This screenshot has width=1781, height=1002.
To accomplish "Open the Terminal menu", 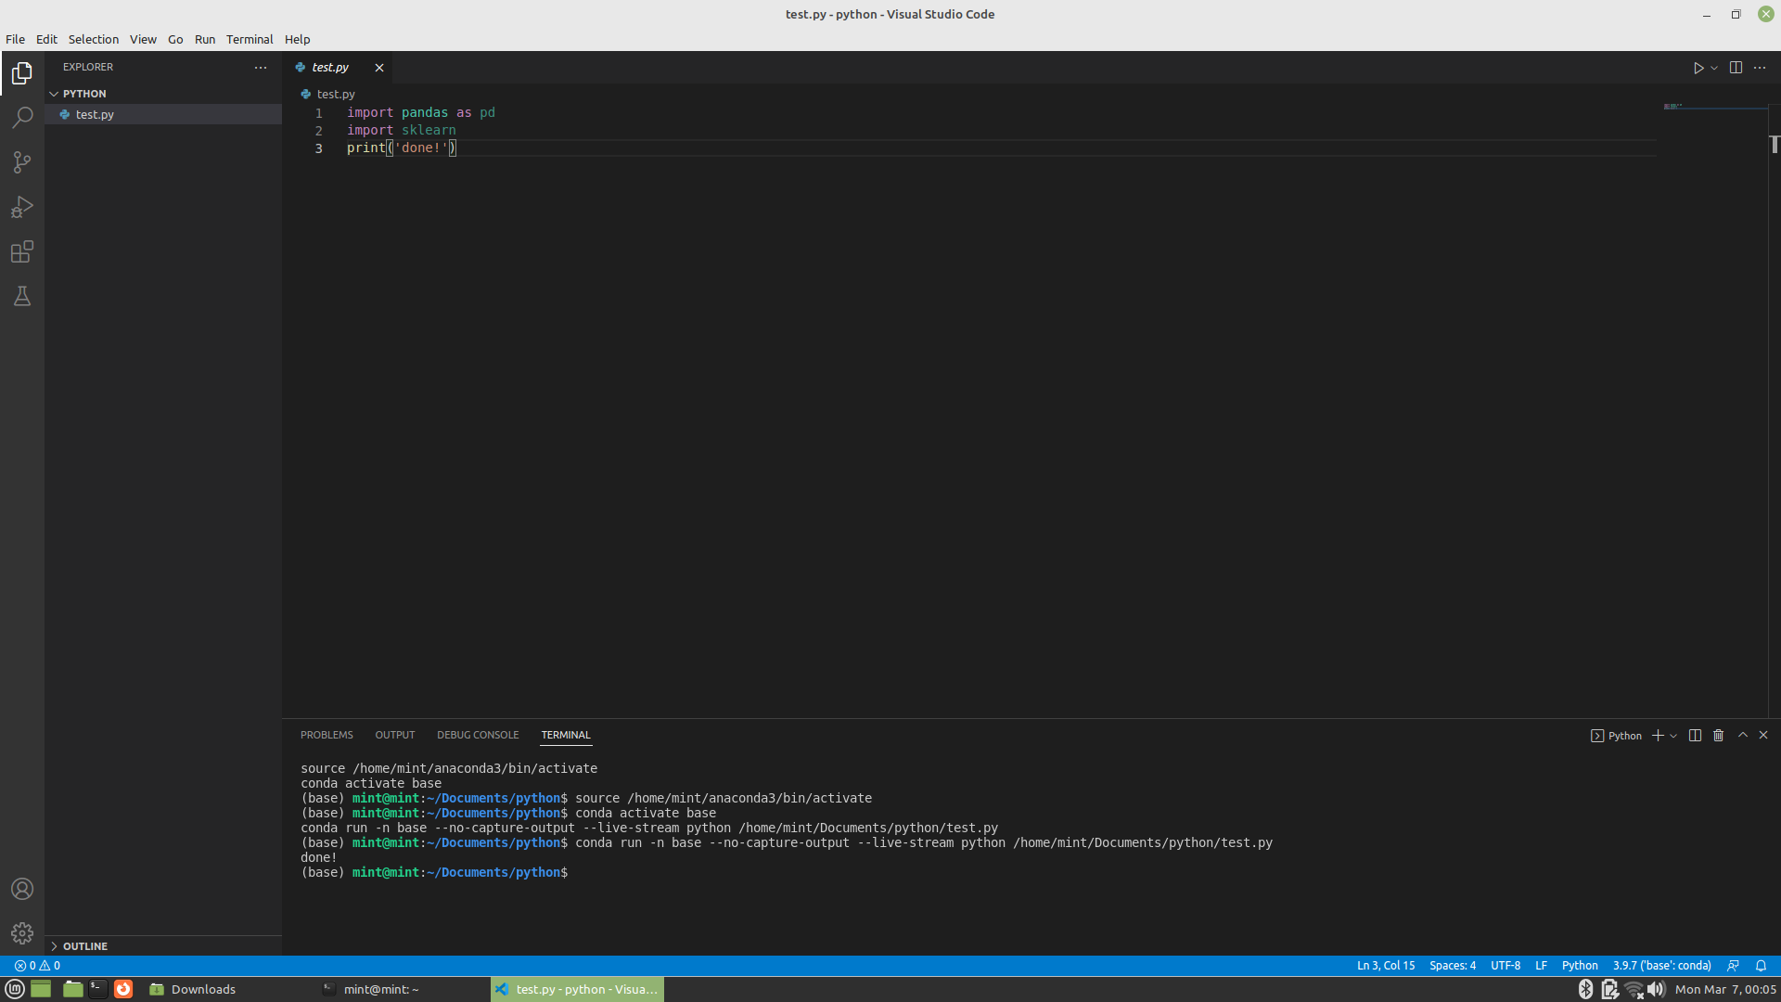I will [250, 39].
